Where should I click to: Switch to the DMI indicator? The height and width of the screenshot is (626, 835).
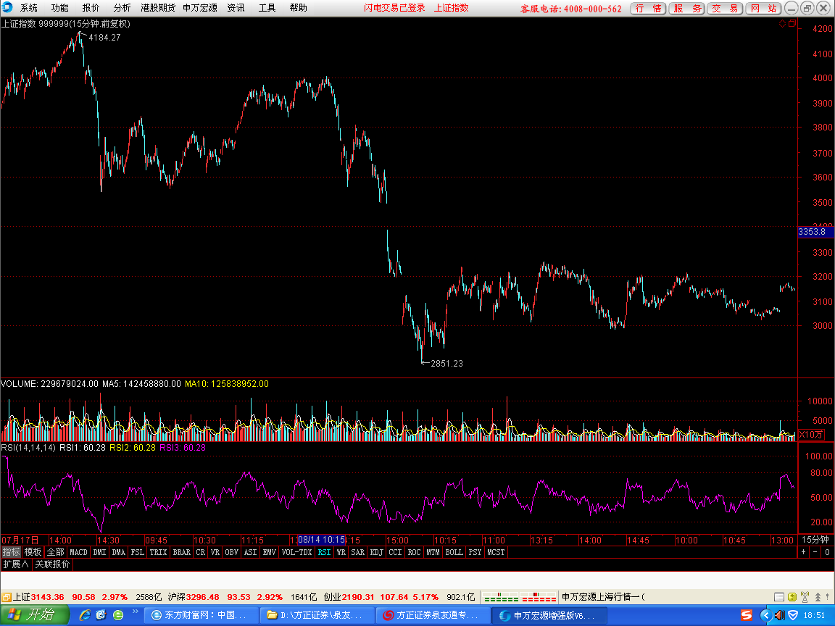coord(99,552)
